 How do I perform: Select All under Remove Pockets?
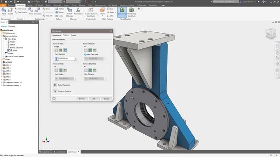pyautogui.click(x=91, y=51)
